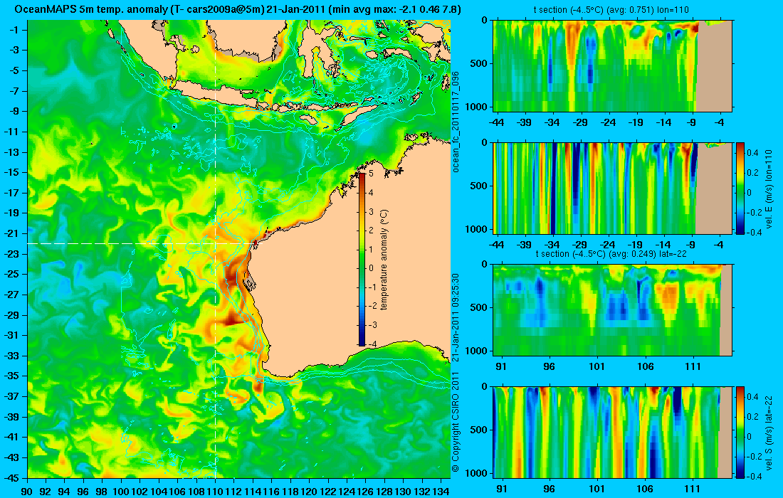Click the vel. E colorbar
Viewport: 783px width, 498px height.
coord(740,188)
